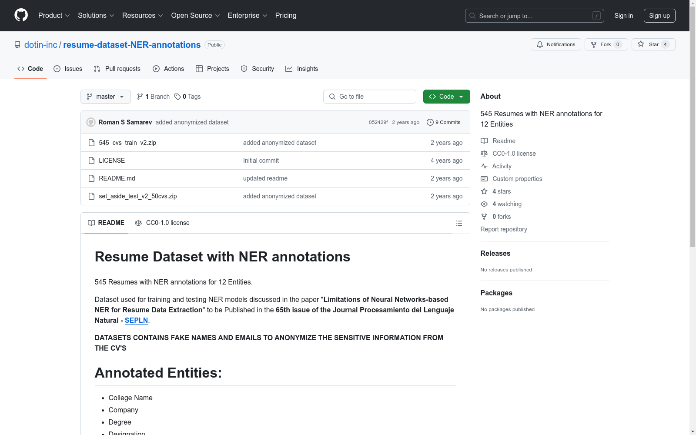
Task: Open the 545_cvs_train_v2.zip file
Action: tap(127, 143)
